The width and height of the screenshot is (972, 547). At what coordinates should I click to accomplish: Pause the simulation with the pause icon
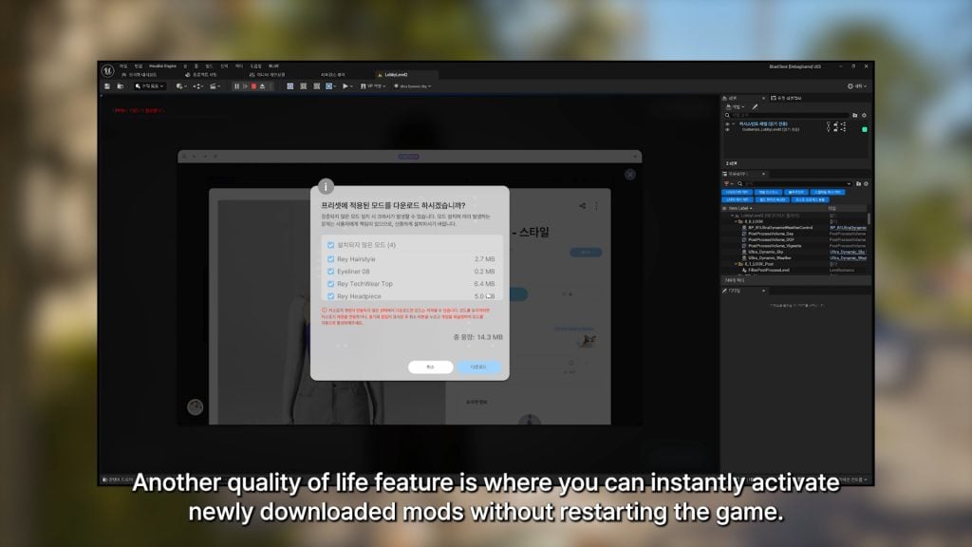(236, 86)
